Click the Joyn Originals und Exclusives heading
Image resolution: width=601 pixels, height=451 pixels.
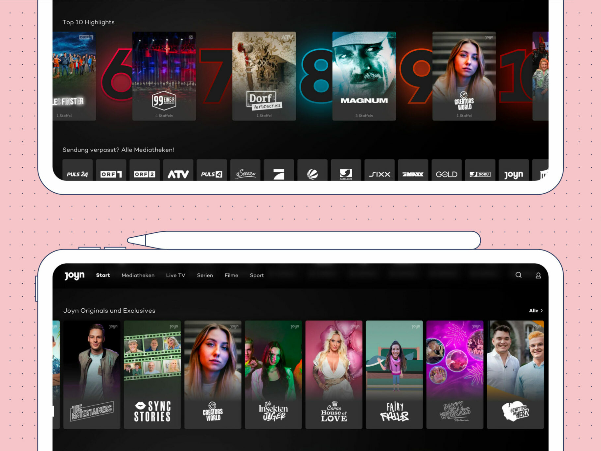pyautogui.click(x=109, y=311)
